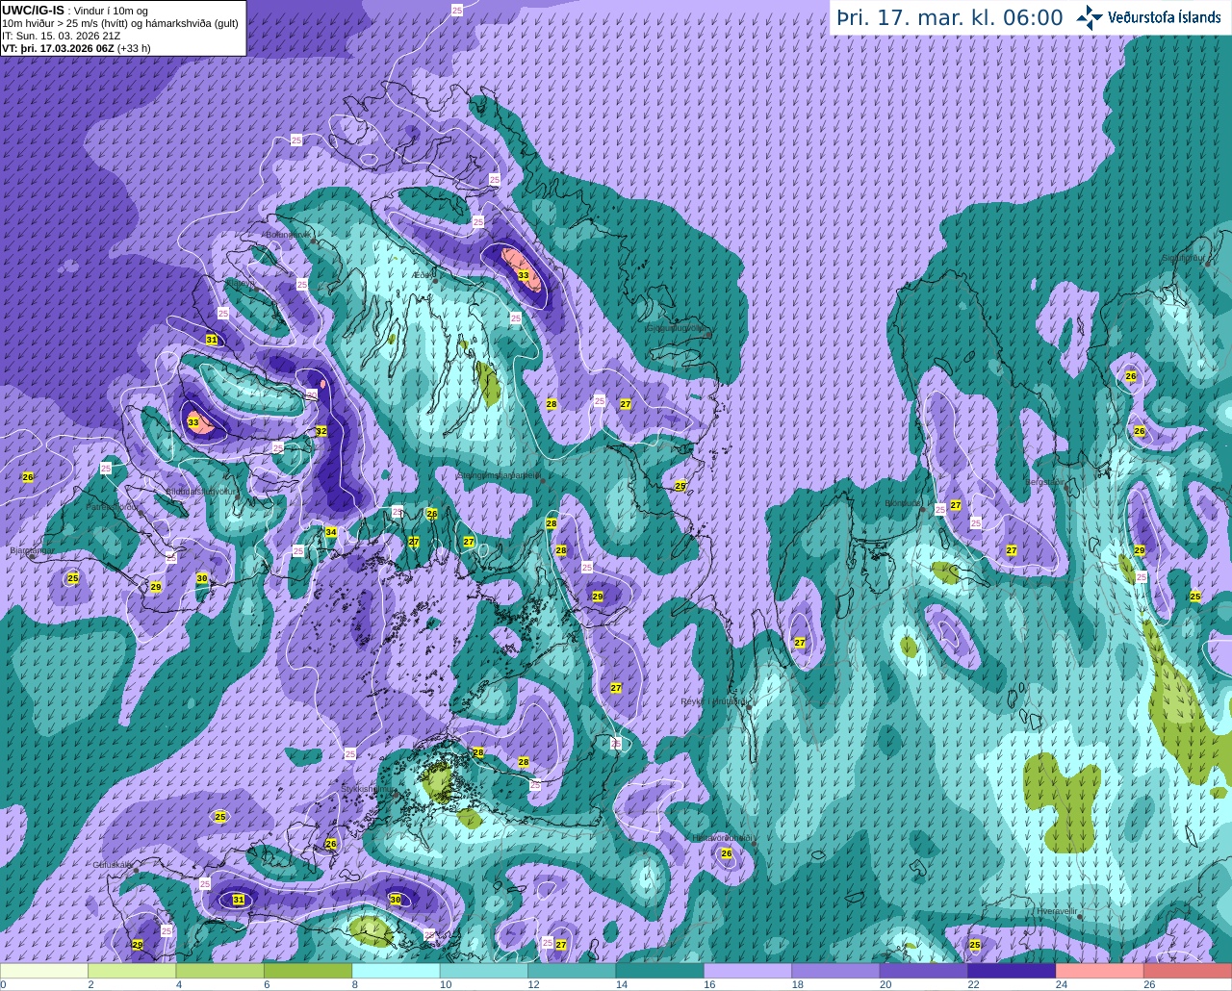Image resolution: width=1232 pixels, height=991 pixels.
Task: Click the Bergstaðir station label
Action: pos(1045,482)
